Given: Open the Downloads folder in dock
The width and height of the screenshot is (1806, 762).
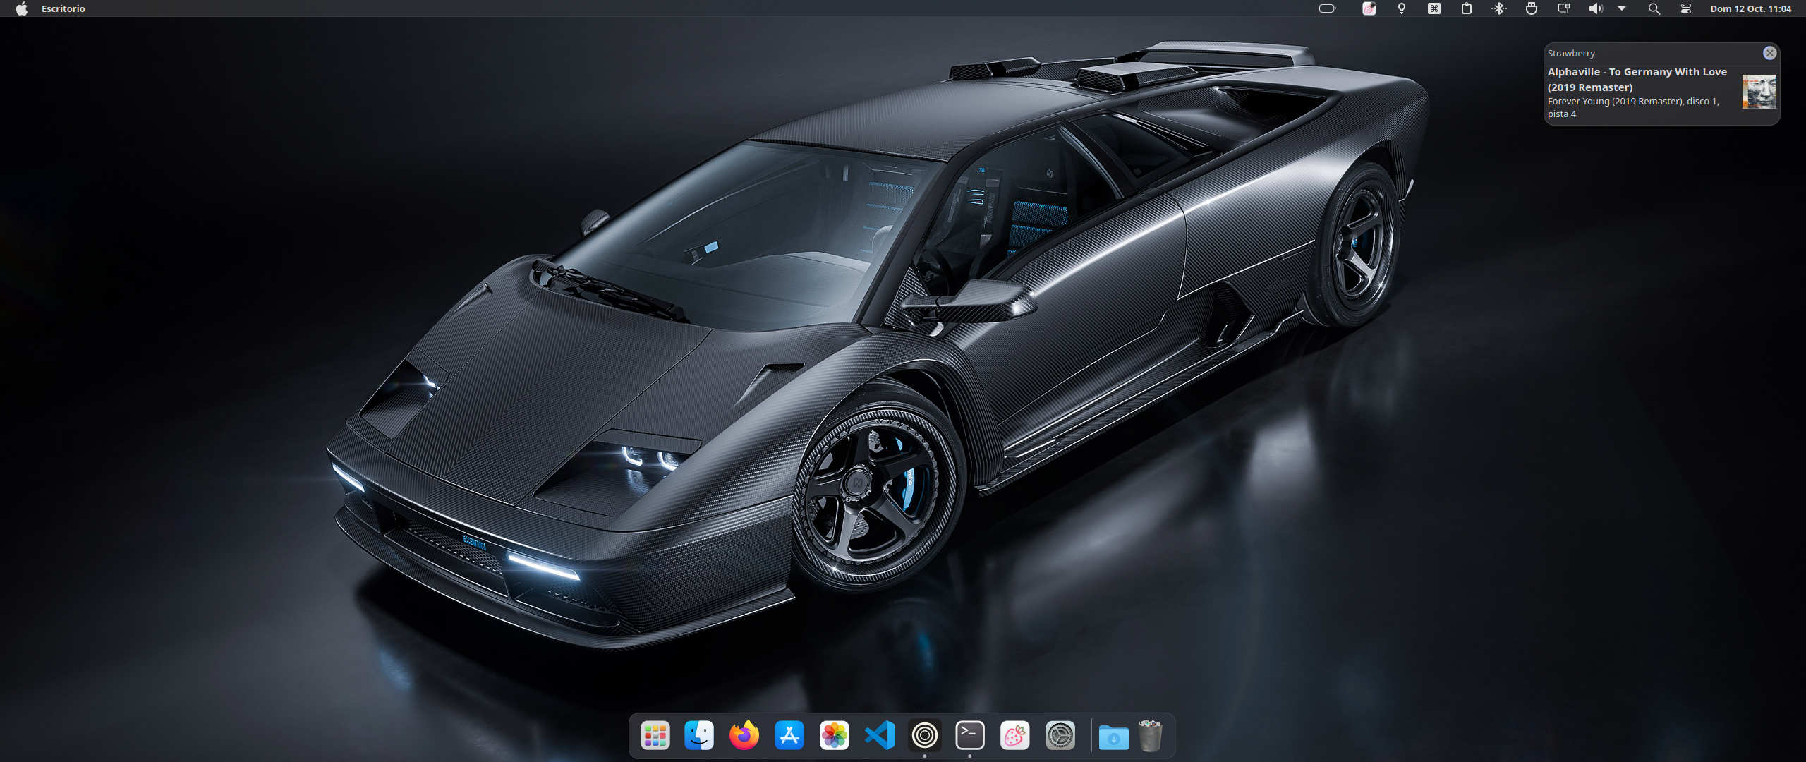Looking at the screenshot, I should 1113,737.
